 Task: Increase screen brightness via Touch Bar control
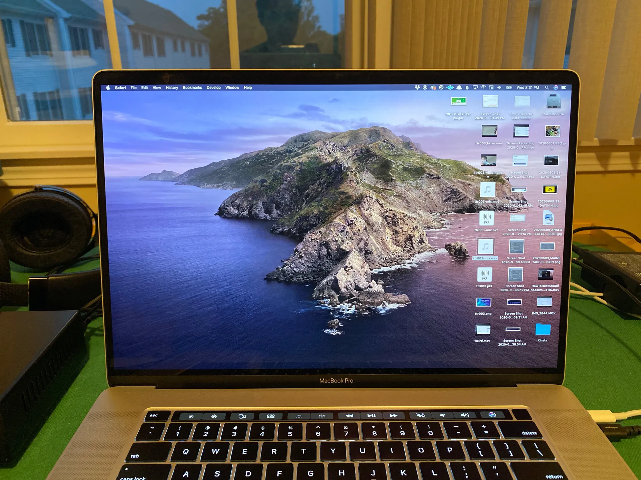pyautogui.click(x=214, y=415)
